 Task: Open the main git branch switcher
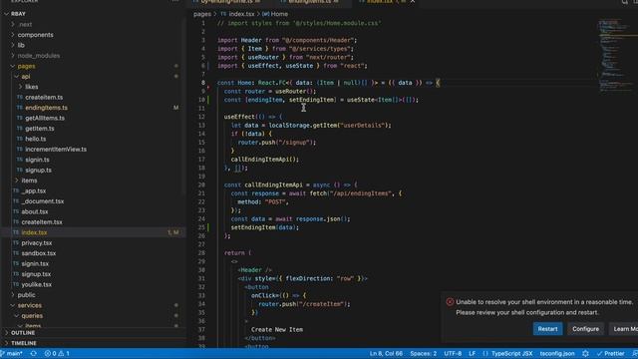(12, 353)
